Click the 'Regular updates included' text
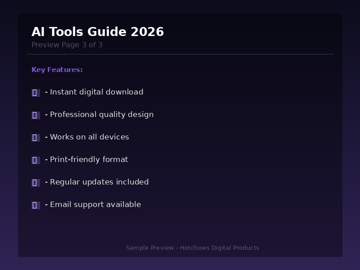The height and width of the screenshot is (270, 360). (x=99, y=182)
